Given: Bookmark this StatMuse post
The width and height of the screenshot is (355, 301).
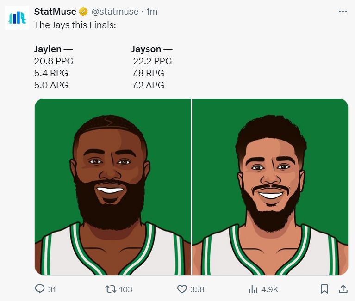Looking at the screenshot, I should coord(324,289).
